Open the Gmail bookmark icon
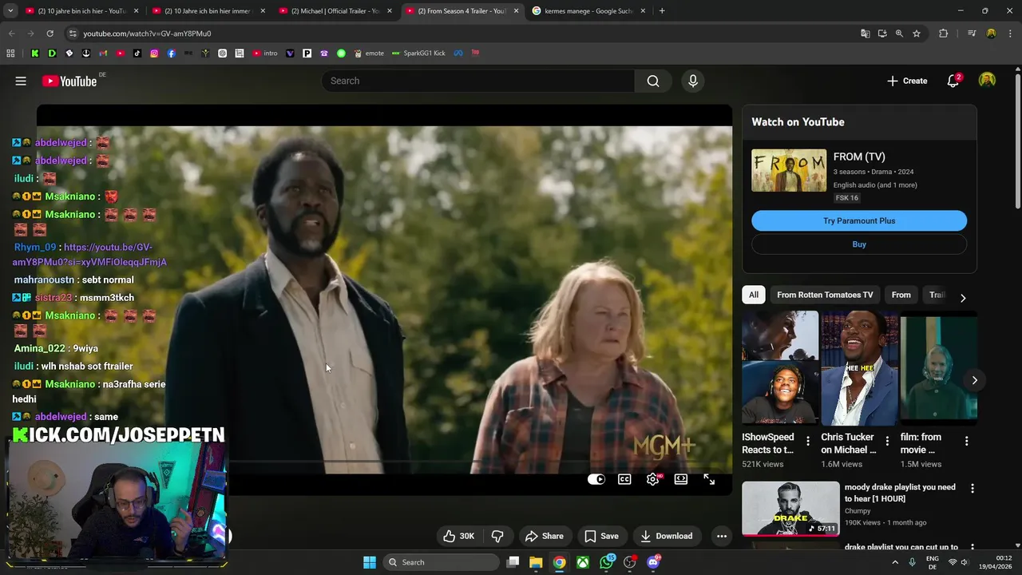This screenshot has height=575, width=1022. (x=103, y=54)
